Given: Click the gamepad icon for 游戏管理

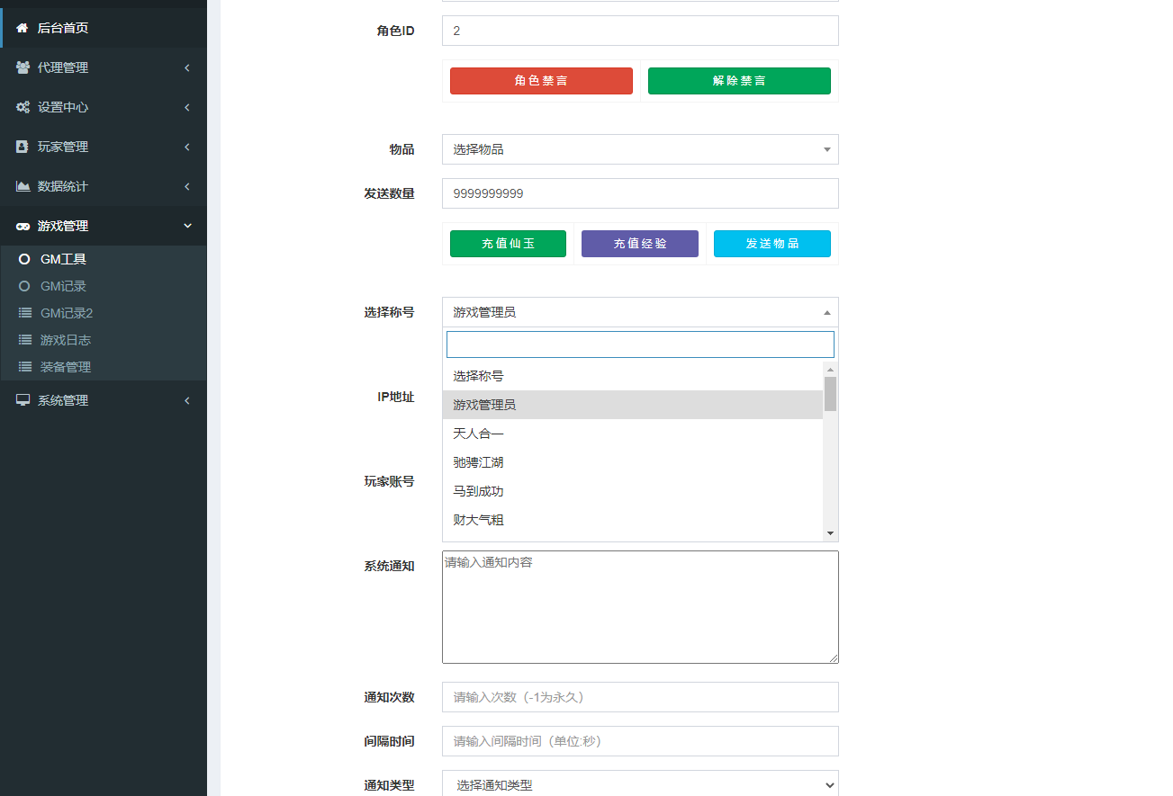Looking at the screenshot, I should click(23, 226).
